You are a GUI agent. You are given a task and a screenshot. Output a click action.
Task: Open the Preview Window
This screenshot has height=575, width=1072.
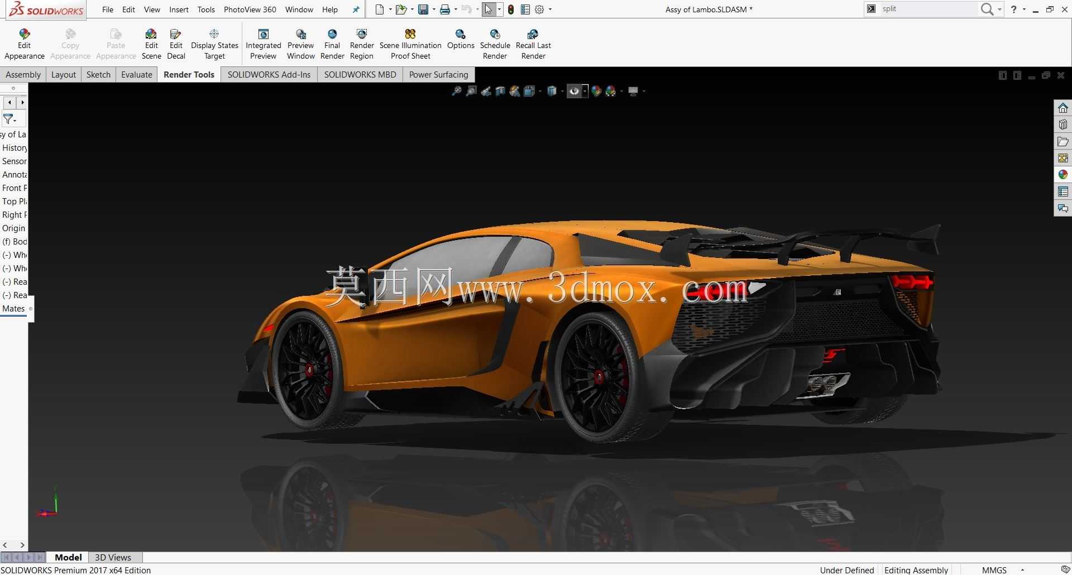coord(301,44)
